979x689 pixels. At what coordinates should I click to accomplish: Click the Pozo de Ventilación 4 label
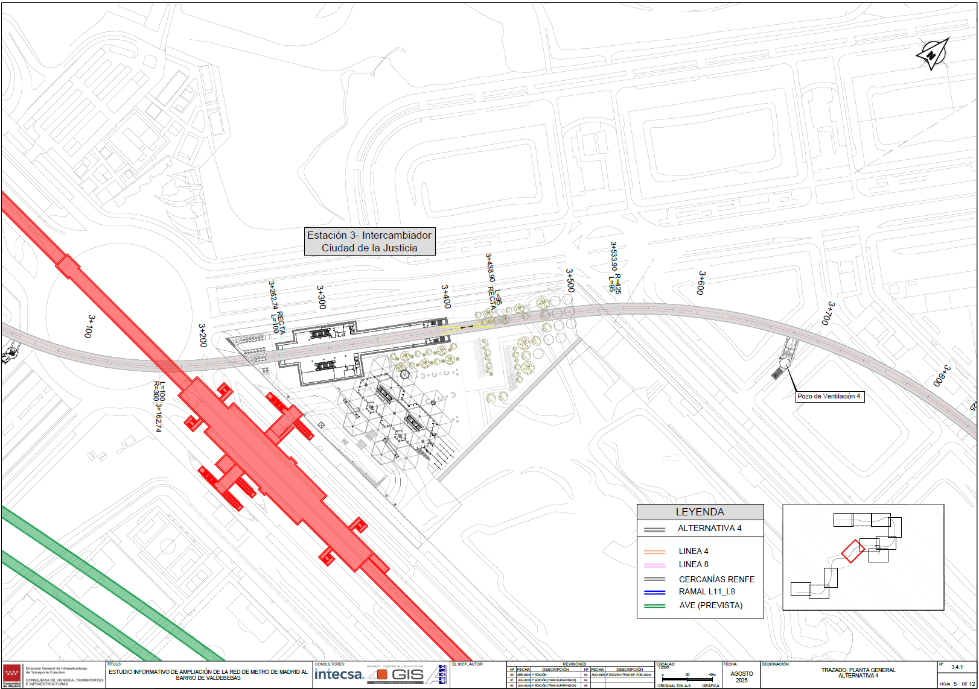click(829, 396)
